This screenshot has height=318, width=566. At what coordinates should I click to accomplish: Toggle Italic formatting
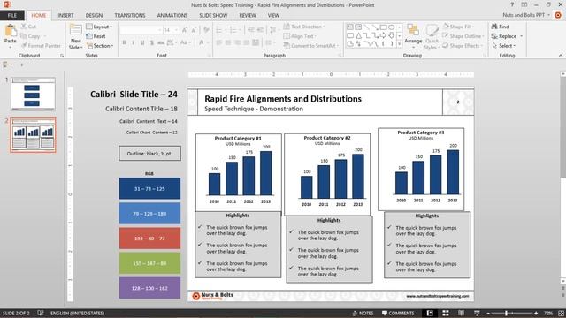click(x=133, y=42)
